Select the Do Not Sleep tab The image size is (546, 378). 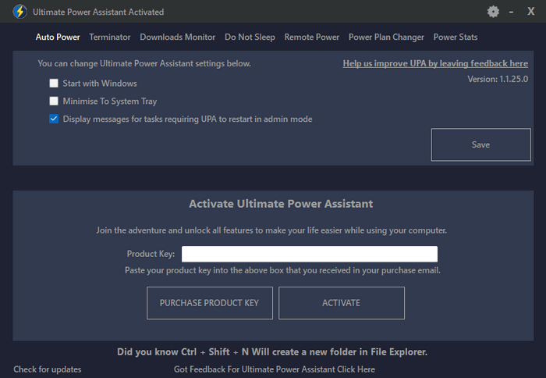pyautogui.click(x=250, y=37)
